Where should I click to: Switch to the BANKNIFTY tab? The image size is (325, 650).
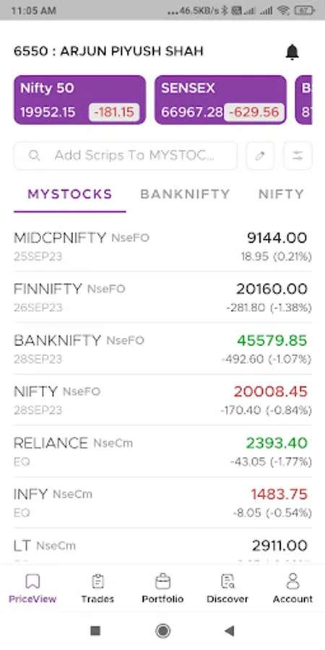click(185, 194)
